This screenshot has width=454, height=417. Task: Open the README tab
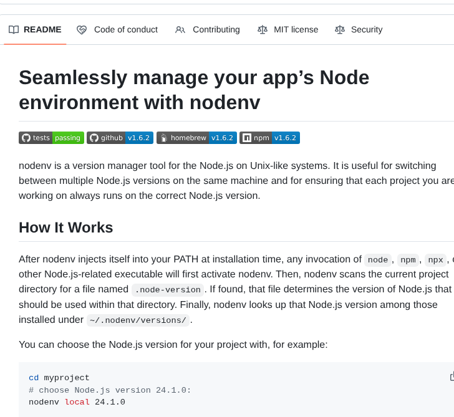(35, 29)
